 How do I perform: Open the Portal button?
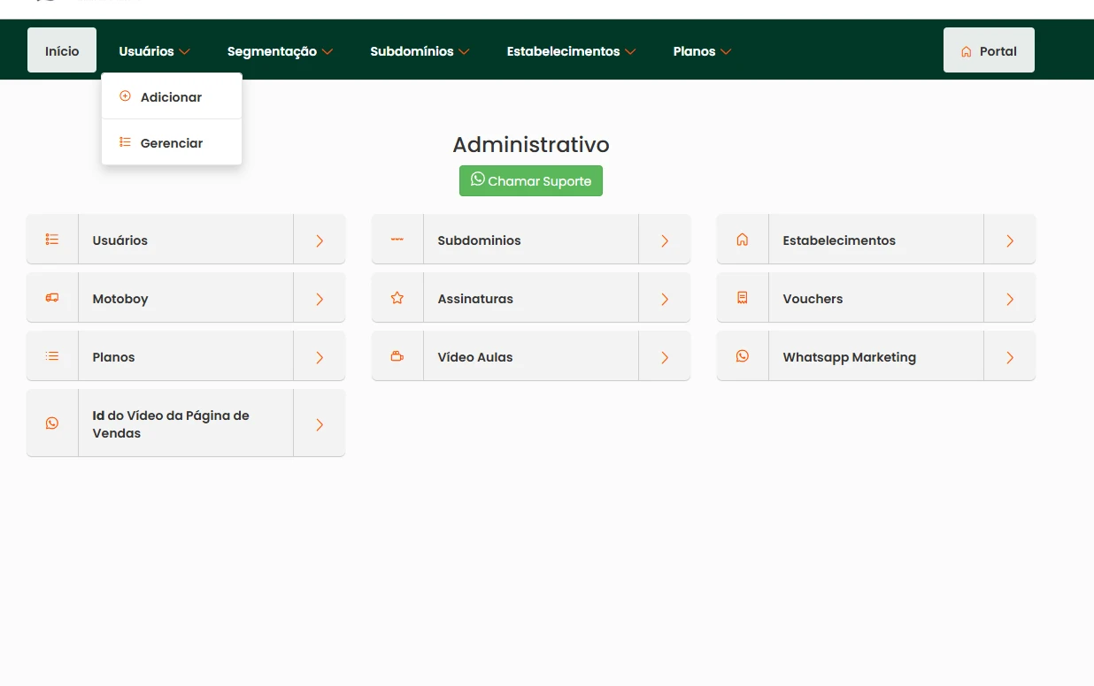989,50
